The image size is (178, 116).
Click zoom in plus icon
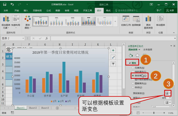[x=164, y=113]
